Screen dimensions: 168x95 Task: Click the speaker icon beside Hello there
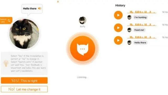click(x=40, y=8)
